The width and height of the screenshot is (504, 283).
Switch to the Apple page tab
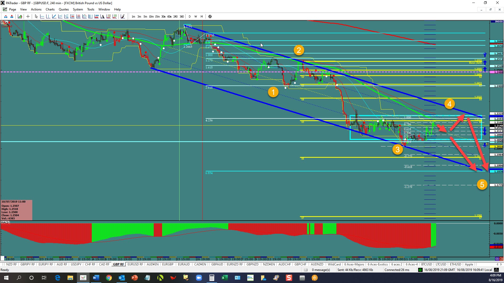[469, 264]
